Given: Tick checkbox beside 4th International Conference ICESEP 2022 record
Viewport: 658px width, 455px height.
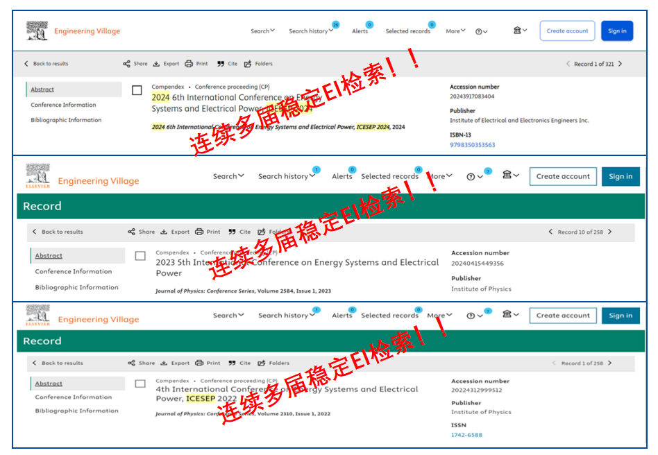Looking at the screenshot, I should tap(140, 384).
